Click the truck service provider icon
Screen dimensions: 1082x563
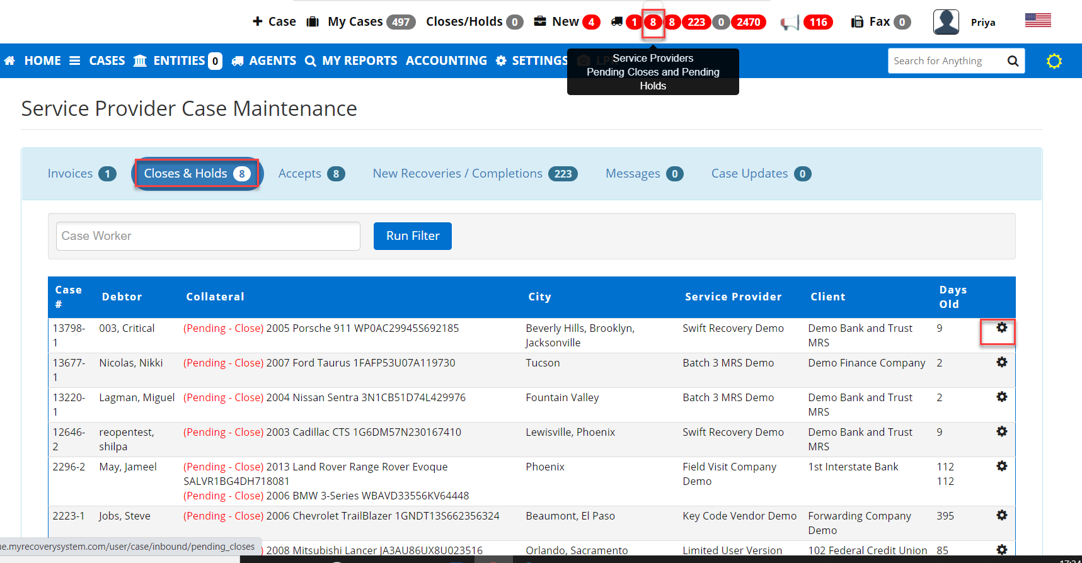[x=617, y=22]
